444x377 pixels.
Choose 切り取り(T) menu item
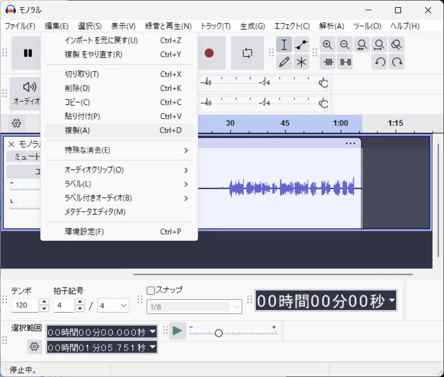click(119, 74)
